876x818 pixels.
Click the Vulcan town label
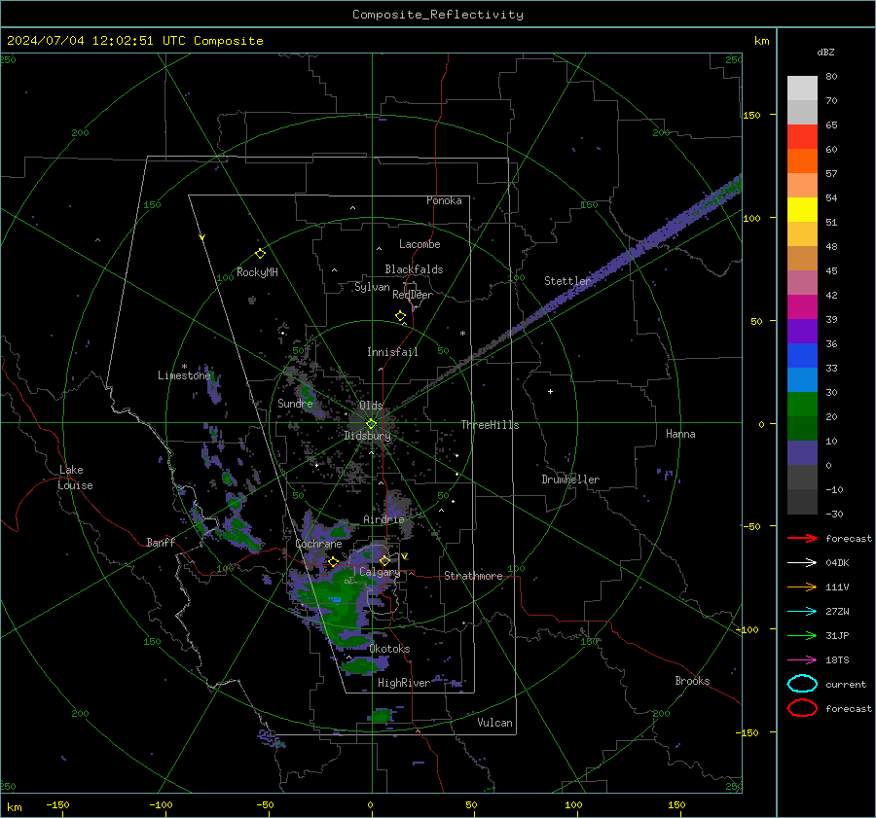coord(494,723)
